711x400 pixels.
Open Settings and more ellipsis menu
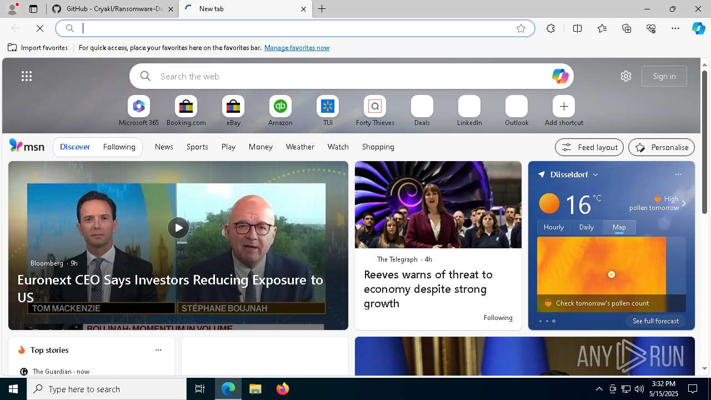[675, 28]
